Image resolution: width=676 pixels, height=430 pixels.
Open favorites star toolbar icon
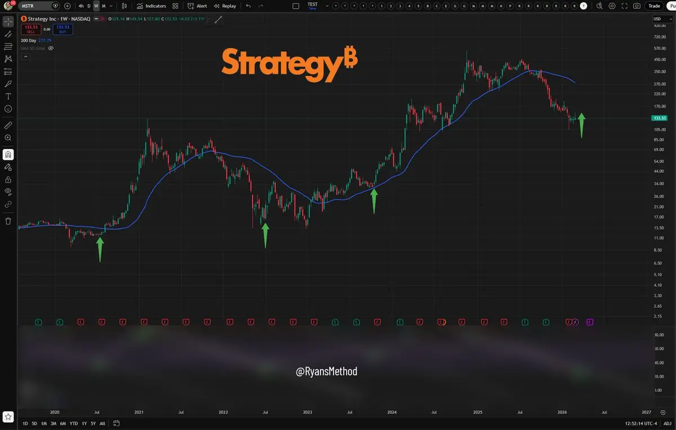pyautogui.click(x=8, y=417)
